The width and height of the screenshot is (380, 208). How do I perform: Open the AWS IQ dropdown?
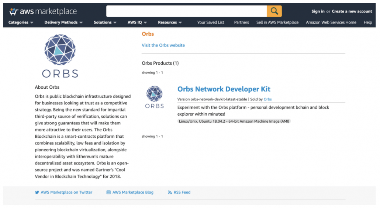point(137,22)
